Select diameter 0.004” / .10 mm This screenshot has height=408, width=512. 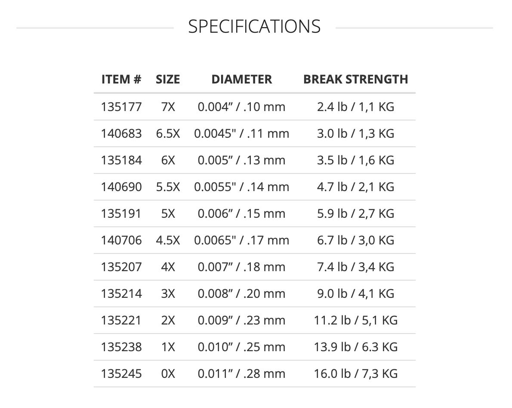(x=242, y=107)
